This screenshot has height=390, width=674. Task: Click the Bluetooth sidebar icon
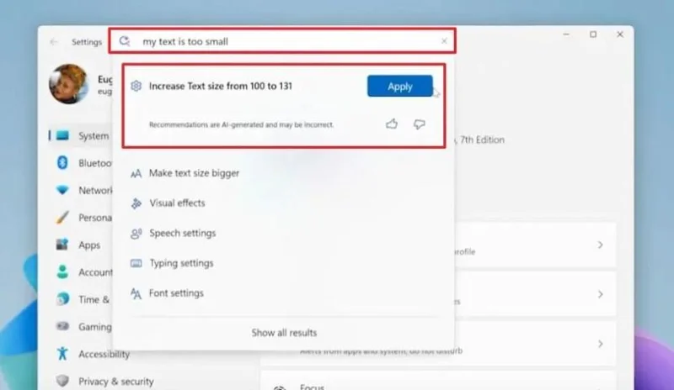pyautogui.click(x=62, y=162)
